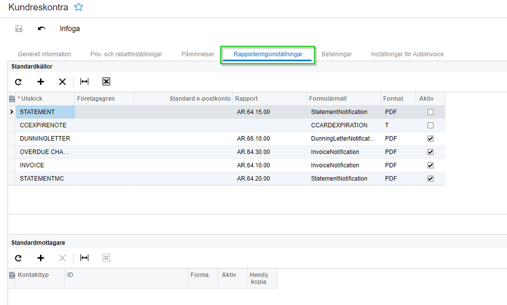Delete the selected row in Standardkällor
The height and width of the screenshot is (305, 507).
click(x=62, y=82)
